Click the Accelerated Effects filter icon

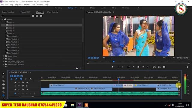coord(33,16)
